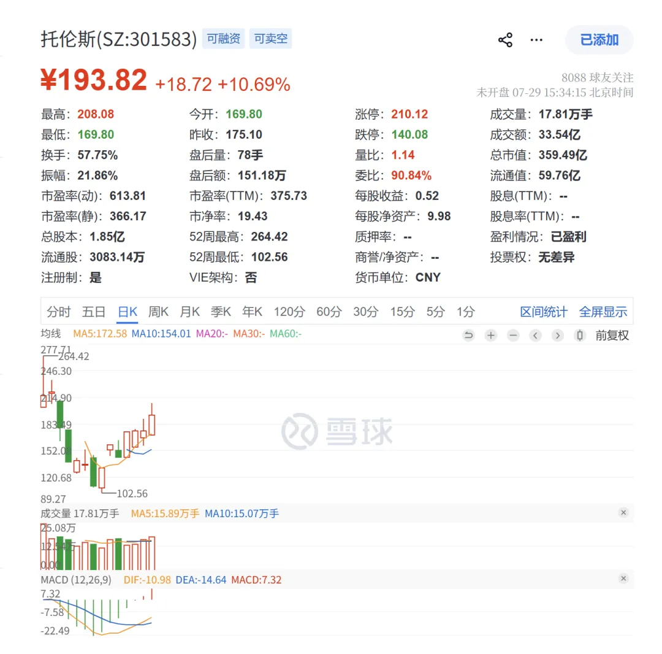
Task: Click the 可融资 tag
Action: point(223,39)
